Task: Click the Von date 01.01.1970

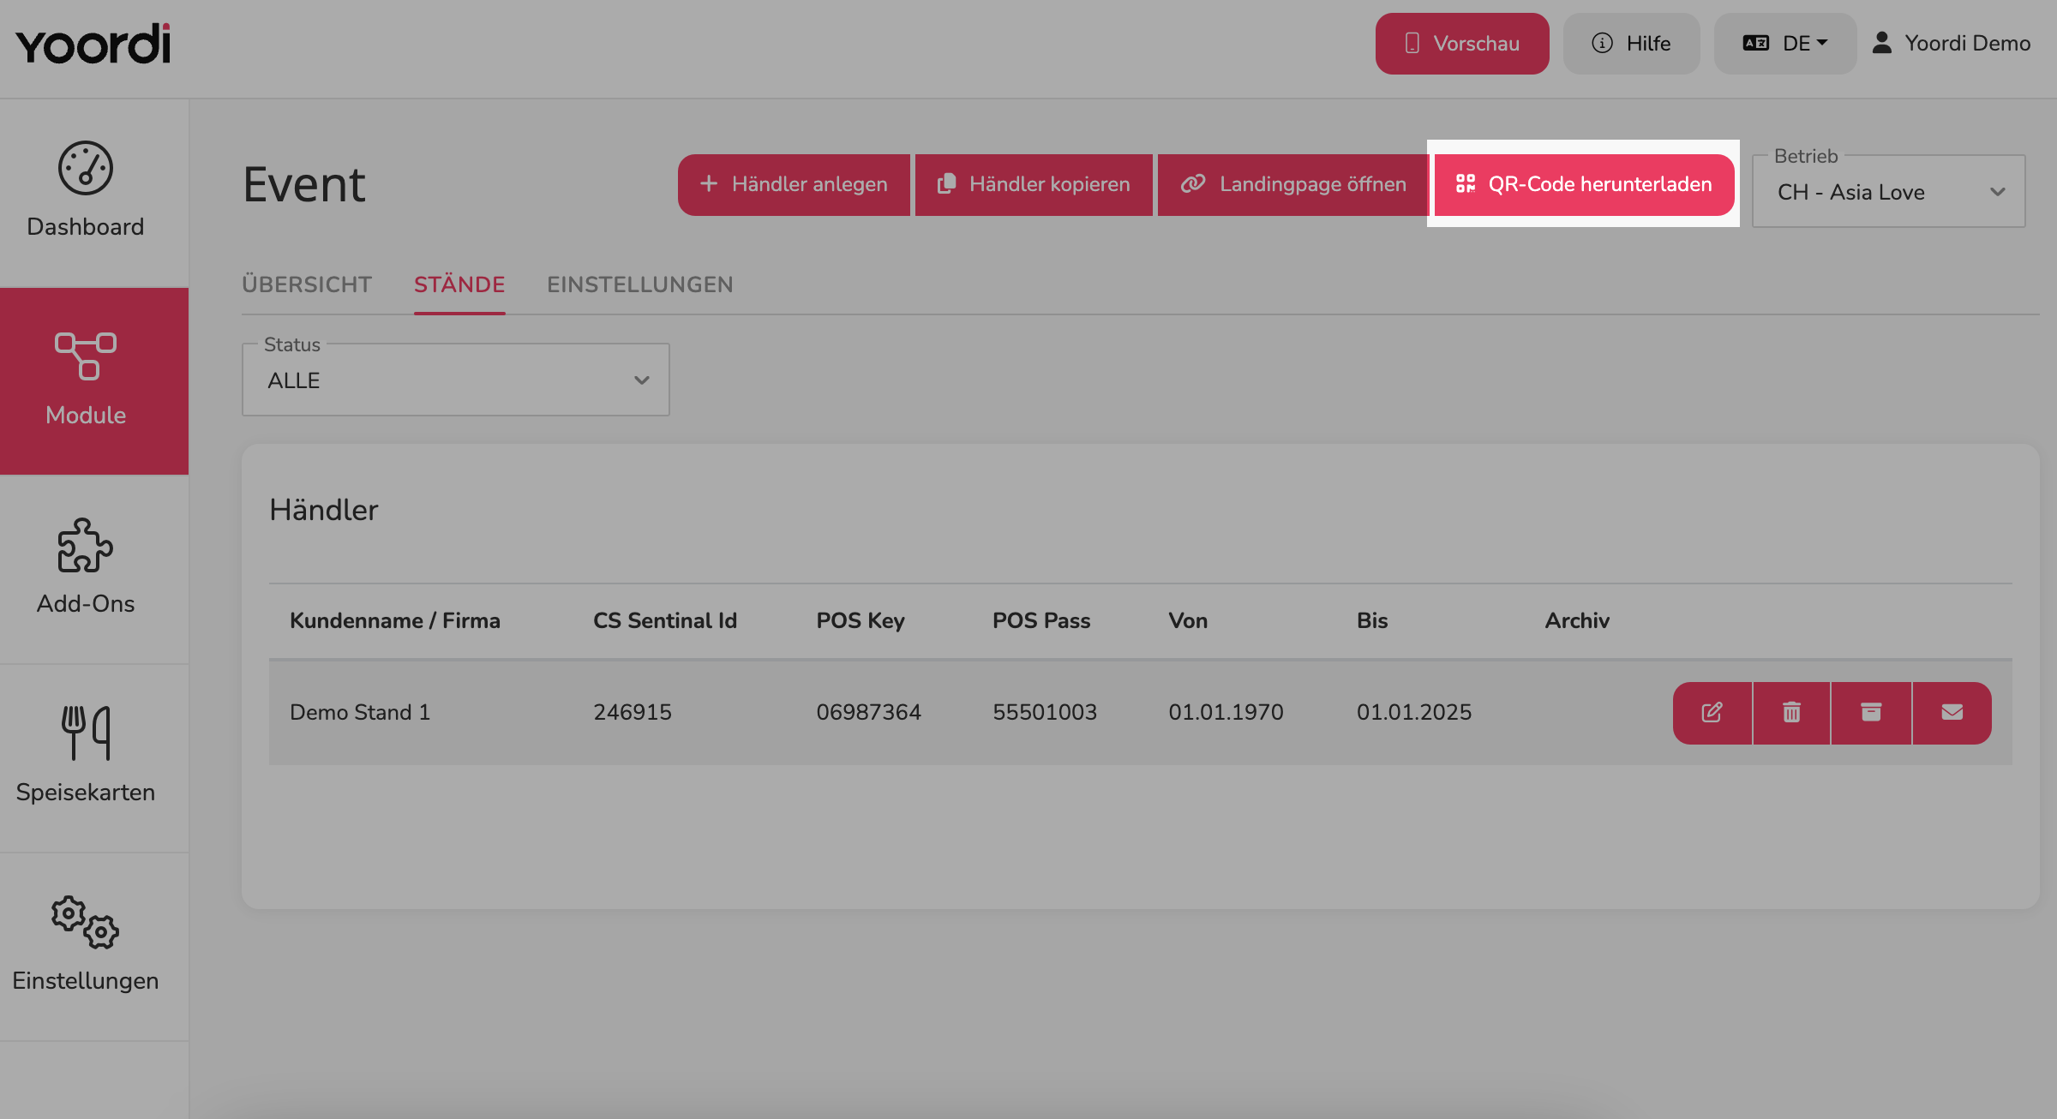Action: click(1226, 712)
